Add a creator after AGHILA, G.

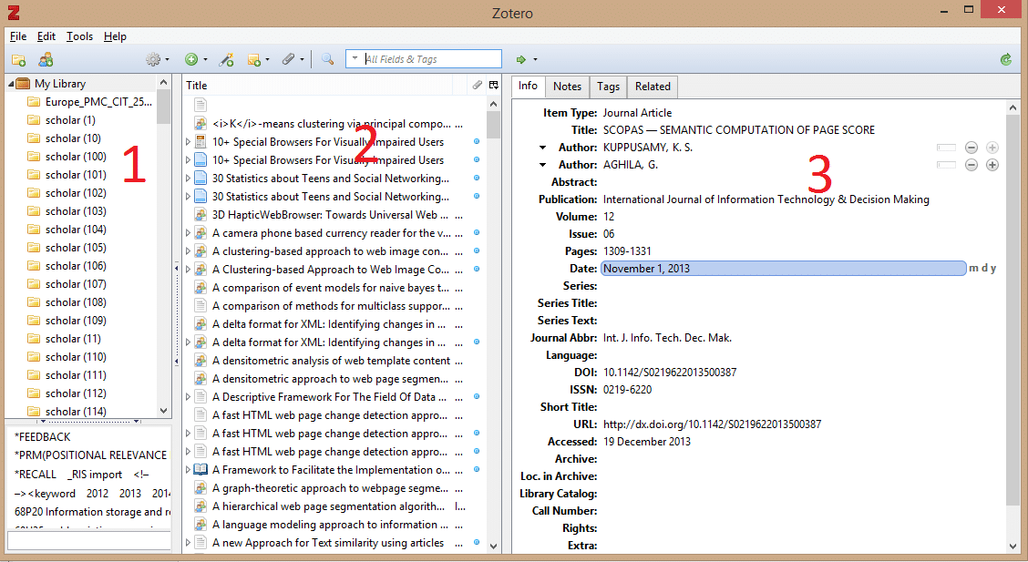click(x=992, y=165)
